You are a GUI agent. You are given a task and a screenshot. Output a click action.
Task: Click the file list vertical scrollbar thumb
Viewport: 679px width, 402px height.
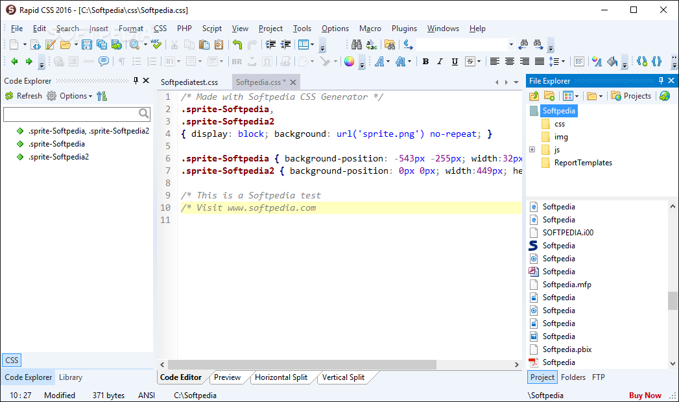click(x=673, y=301)
